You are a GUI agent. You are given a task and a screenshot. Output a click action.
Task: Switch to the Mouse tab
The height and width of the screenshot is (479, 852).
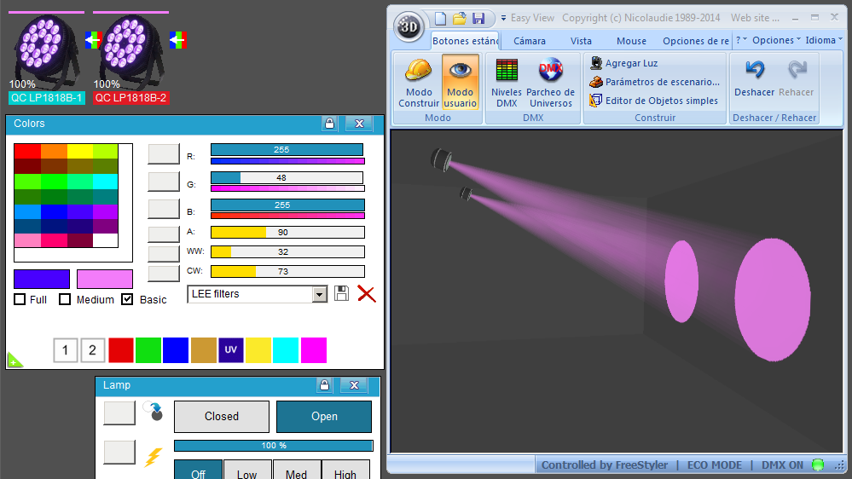(631, 41)
